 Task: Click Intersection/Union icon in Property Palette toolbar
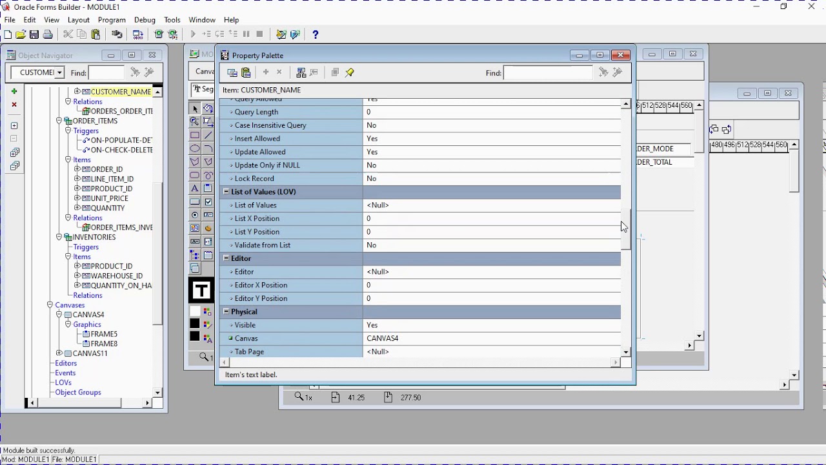pyautogui.click(x=335, y=72)
